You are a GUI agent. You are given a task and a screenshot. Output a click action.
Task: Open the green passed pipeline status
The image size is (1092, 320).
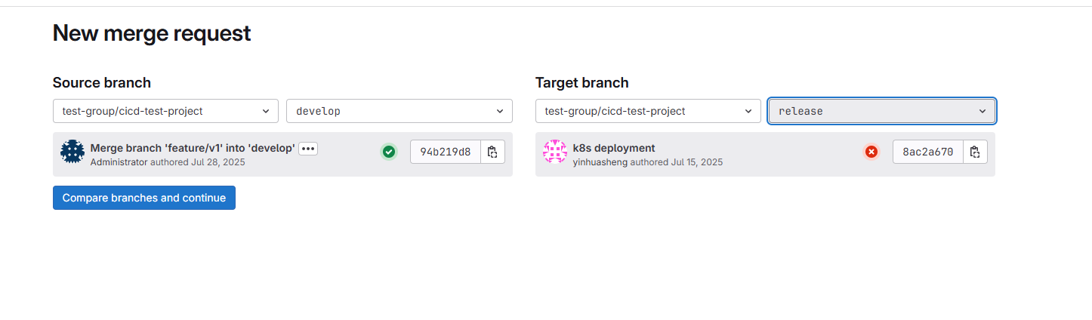pos(389,152)
